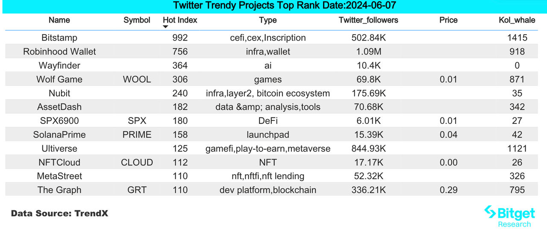
Task: Click the Nubit project name
Action: pos(59,93)
